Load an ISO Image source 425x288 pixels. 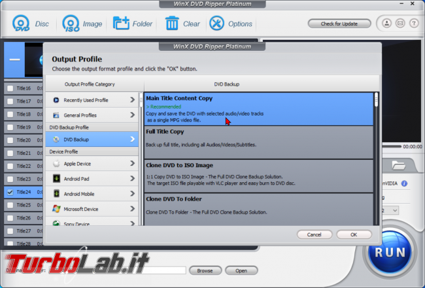tap(82, 24)
